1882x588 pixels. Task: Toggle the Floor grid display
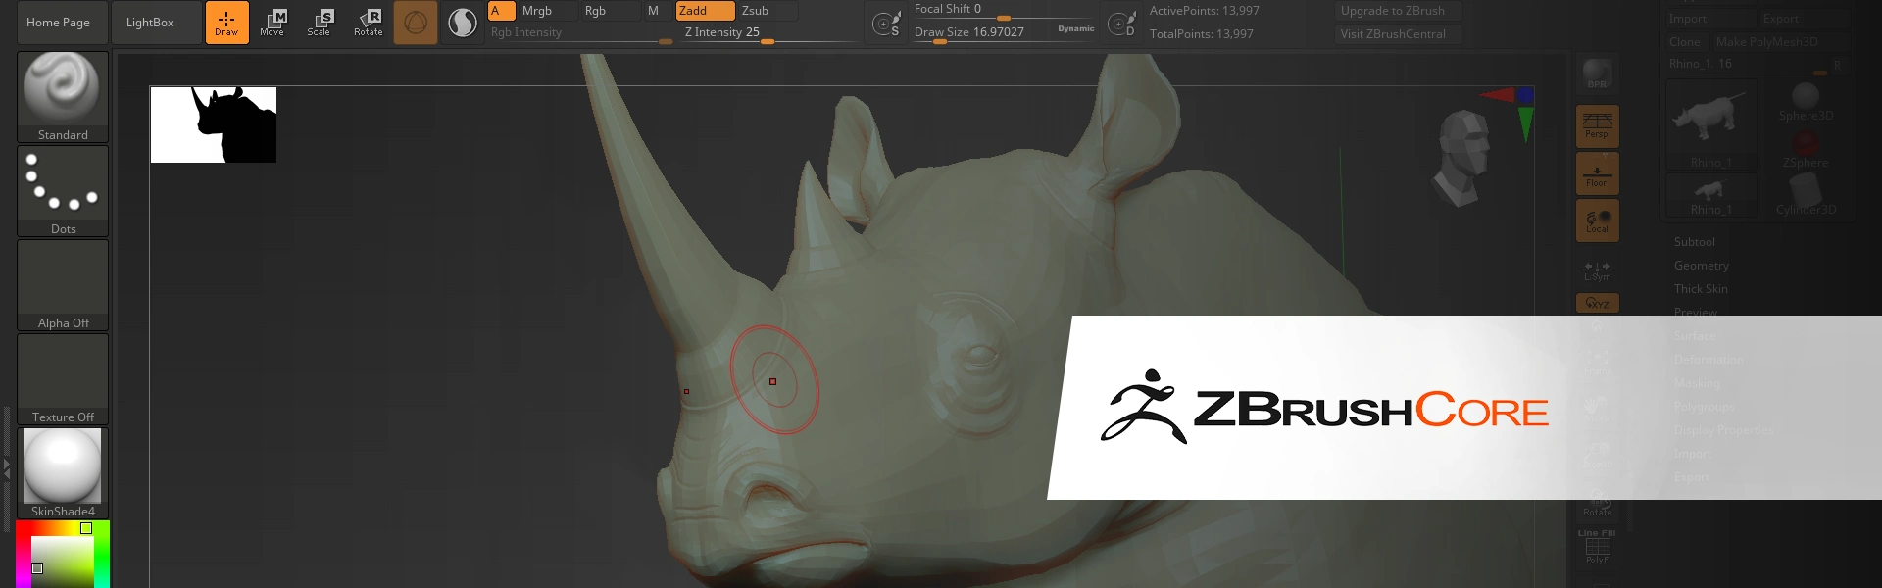[x=1597, y=174]
